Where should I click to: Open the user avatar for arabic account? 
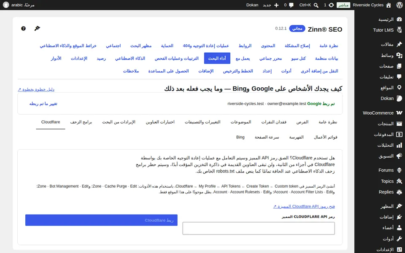pos(6,5)
